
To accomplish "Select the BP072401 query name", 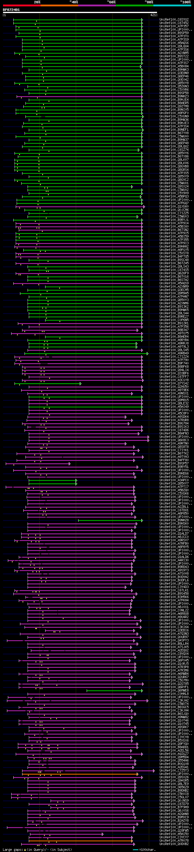I will [11, 10].
